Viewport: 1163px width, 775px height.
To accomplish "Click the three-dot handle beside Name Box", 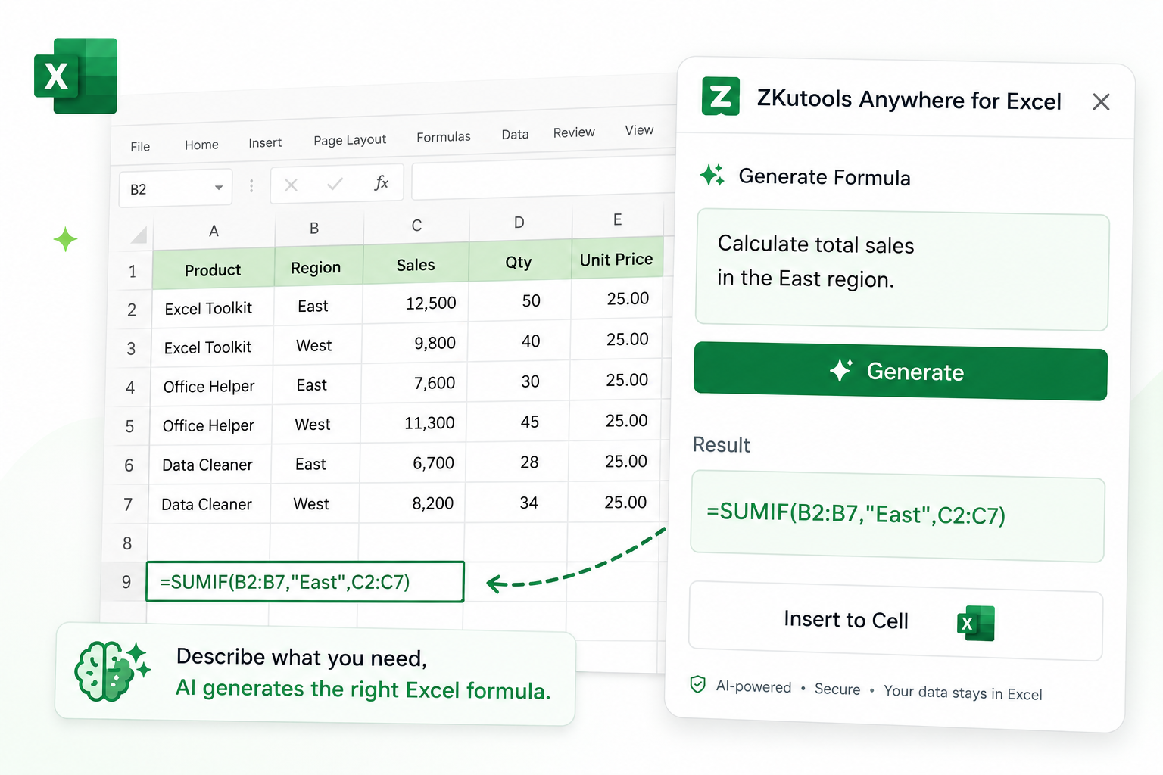I will tap(251, 185).
